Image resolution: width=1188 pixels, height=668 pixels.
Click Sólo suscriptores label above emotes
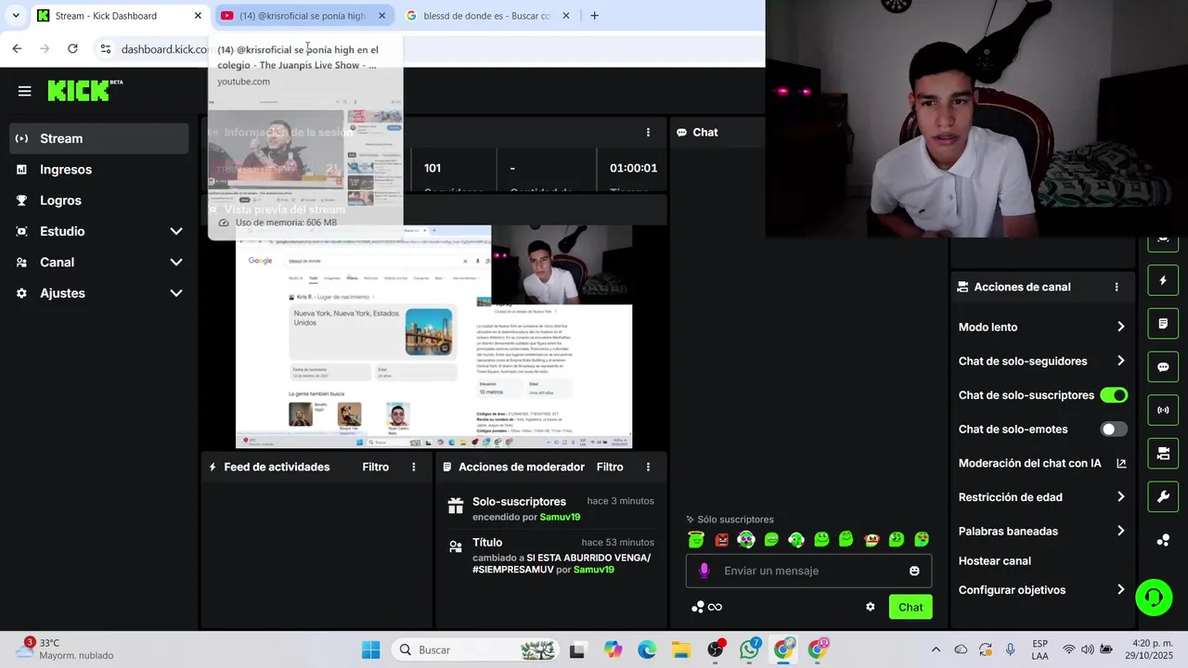click(x=735, y=520)
